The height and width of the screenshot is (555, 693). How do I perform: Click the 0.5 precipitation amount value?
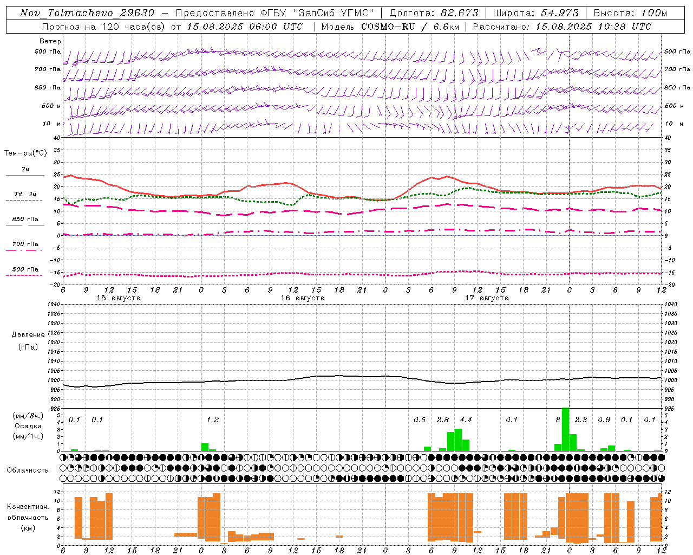click(x=420, y=420)
